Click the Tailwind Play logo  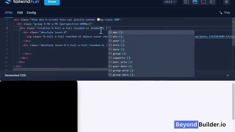(x=22, y=2)
